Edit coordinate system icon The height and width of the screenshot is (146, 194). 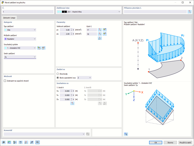point(43,48)
